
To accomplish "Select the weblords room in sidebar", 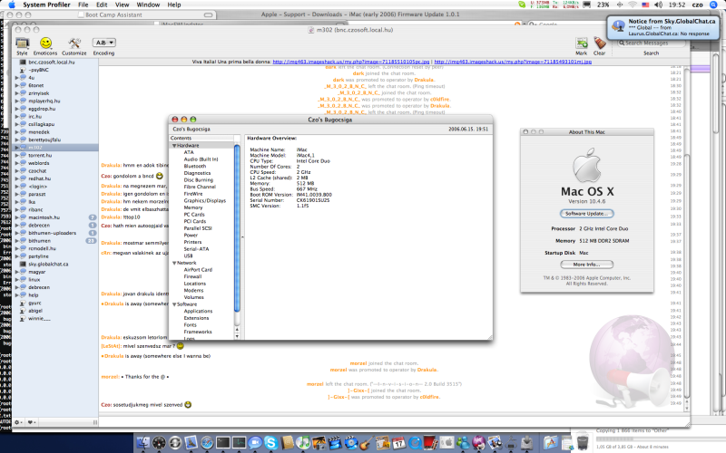I will pos(55,163).
